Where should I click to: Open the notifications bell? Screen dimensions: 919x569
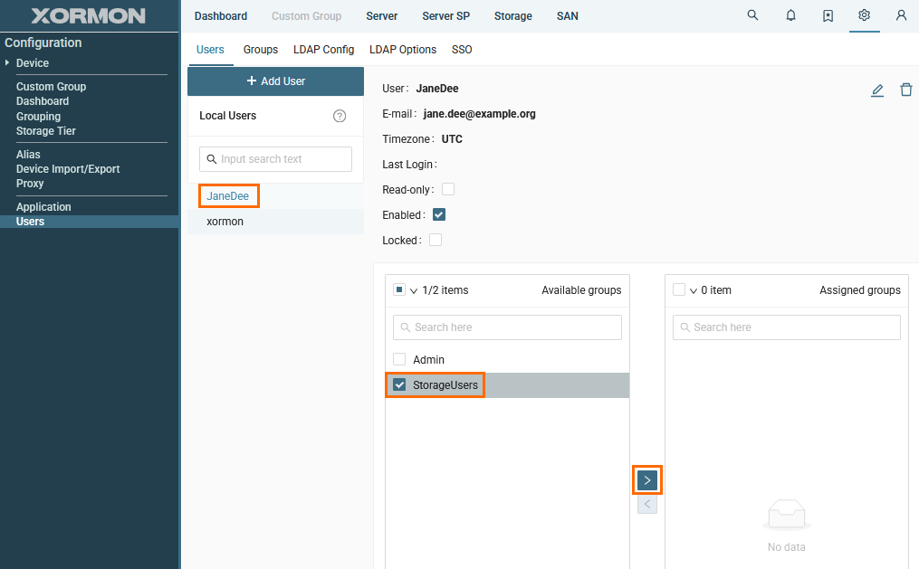790,15
